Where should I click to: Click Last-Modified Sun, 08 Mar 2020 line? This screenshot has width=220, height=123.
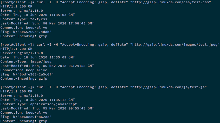click(x=47, y=23)
